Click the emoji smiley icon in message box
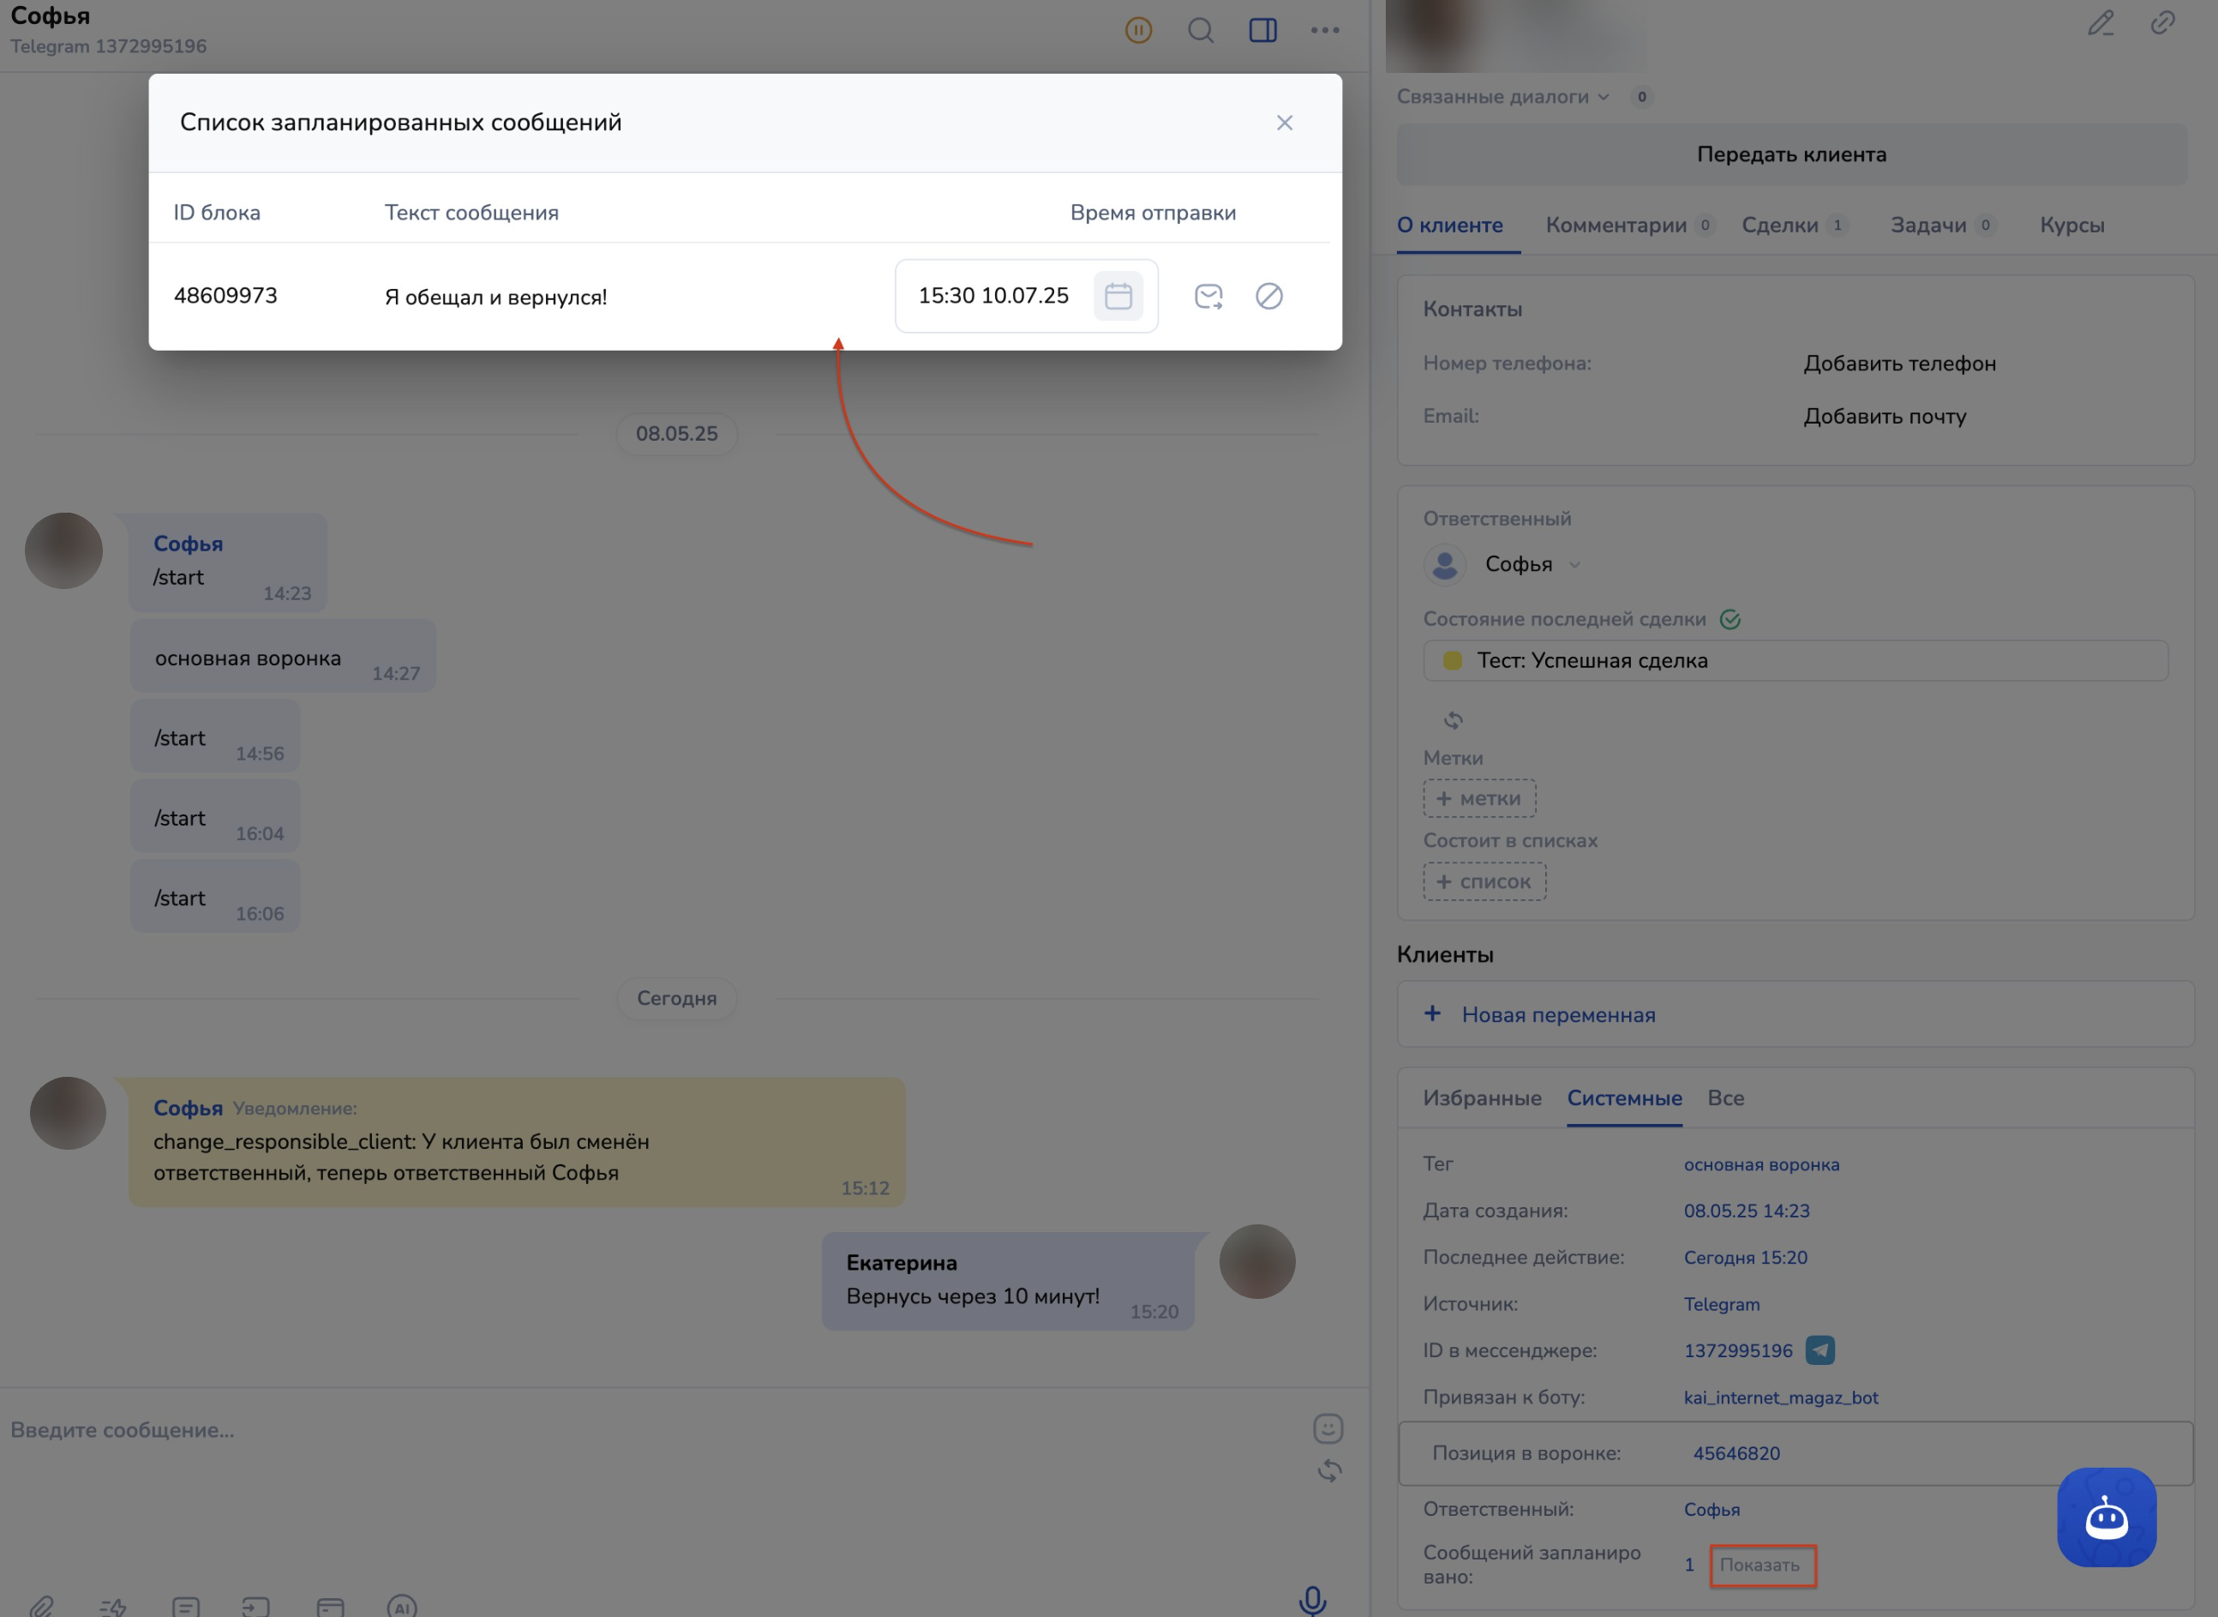The height and width of the screenshot is (1617, 2218). [x=1328, y=1428]
